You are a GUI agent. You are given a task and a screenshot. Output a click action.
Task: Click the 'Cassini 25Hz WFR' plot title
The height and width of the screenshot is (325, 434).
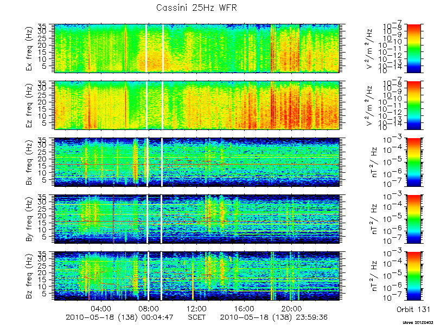(196, 8)
